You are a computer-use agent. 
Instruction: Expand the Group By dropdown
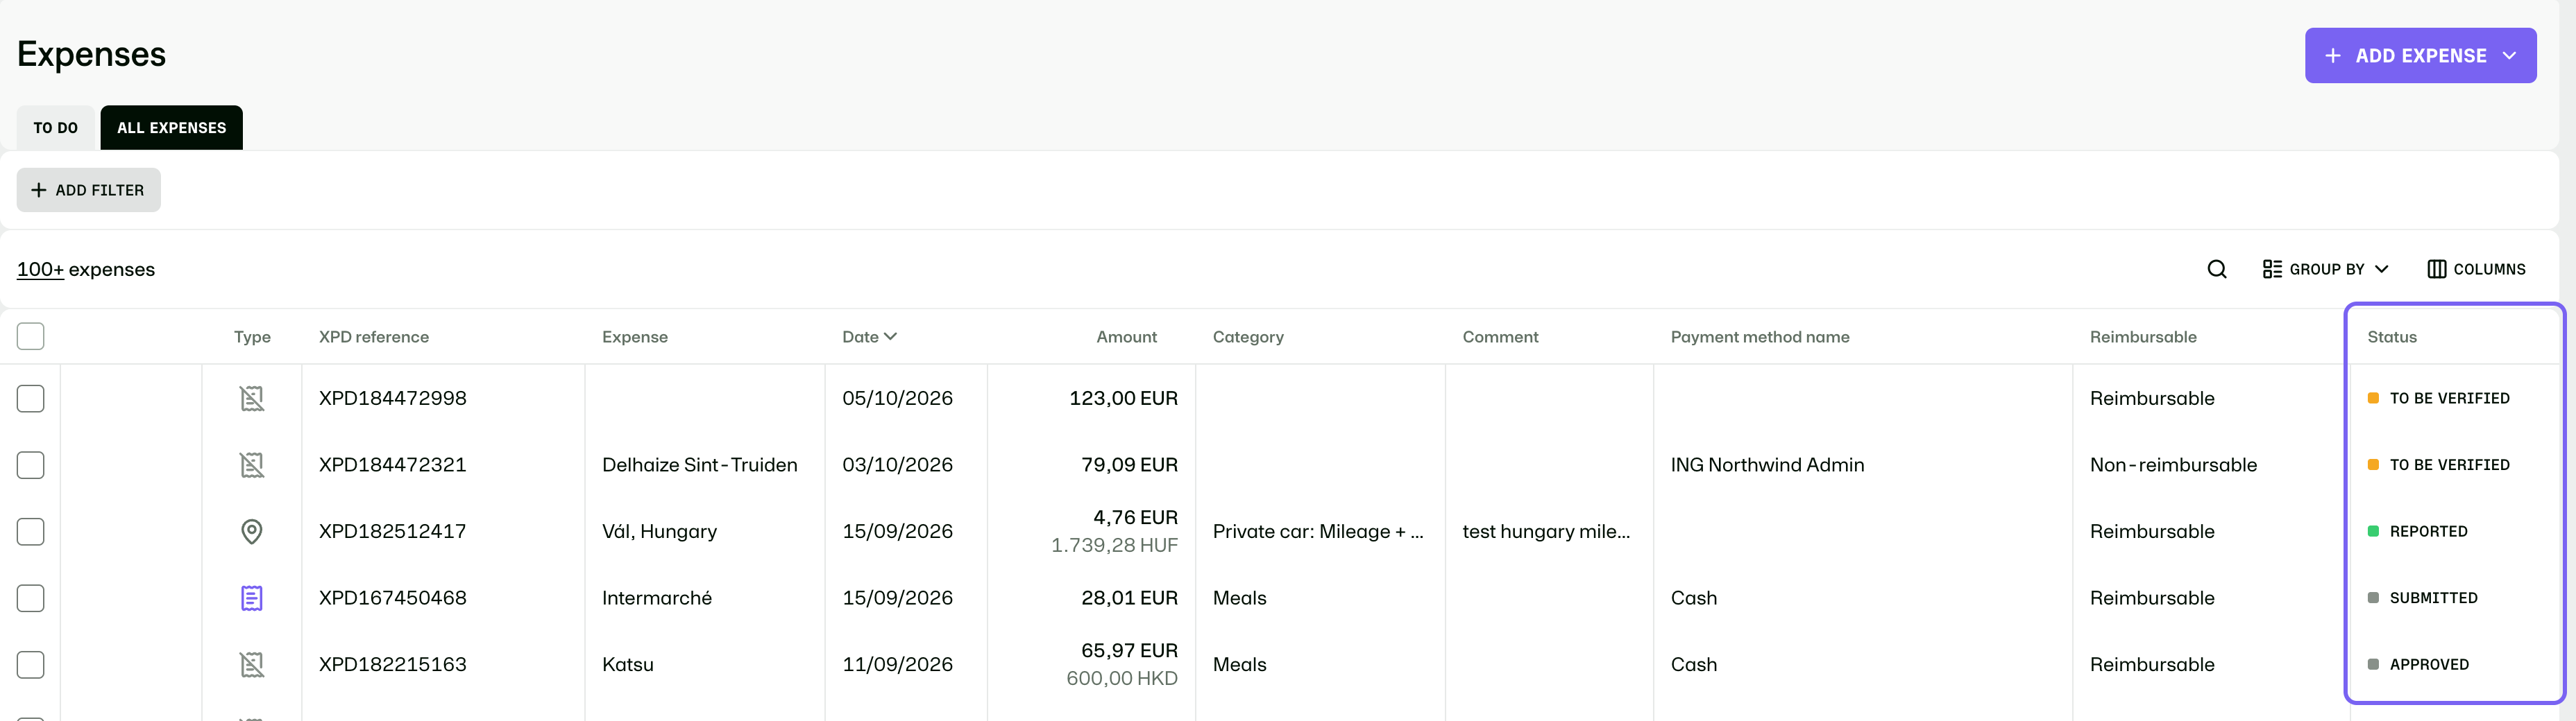[2326, 270]
